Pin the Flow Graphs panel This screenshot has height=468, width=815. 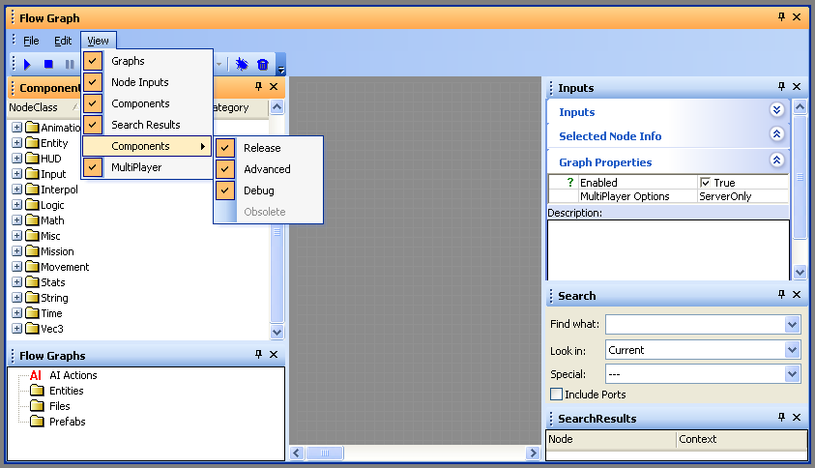coord(258,354)
